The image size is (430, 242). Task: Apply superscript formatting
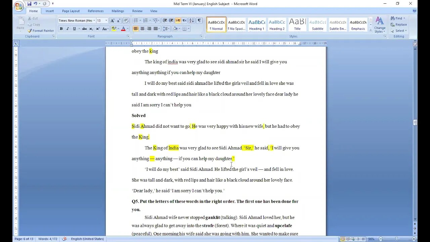pos(97,29)
